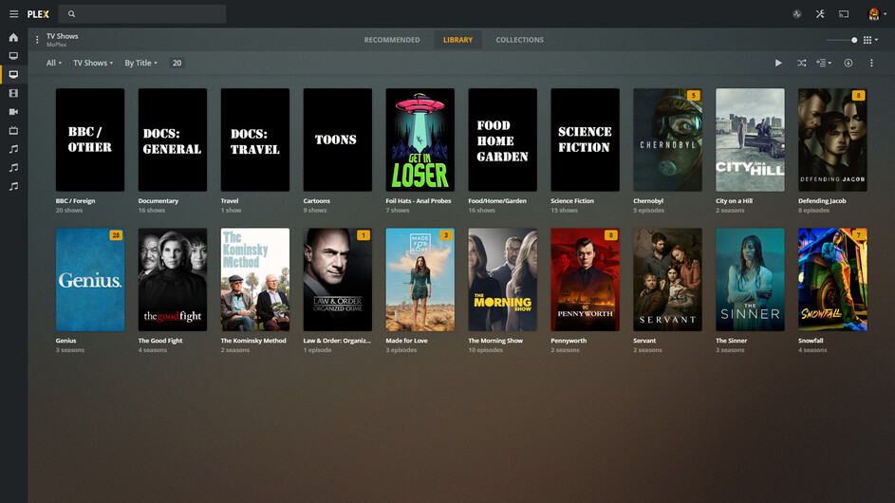
Task: Open the City on a Hill poster
Action: click(x=750, y=140)
